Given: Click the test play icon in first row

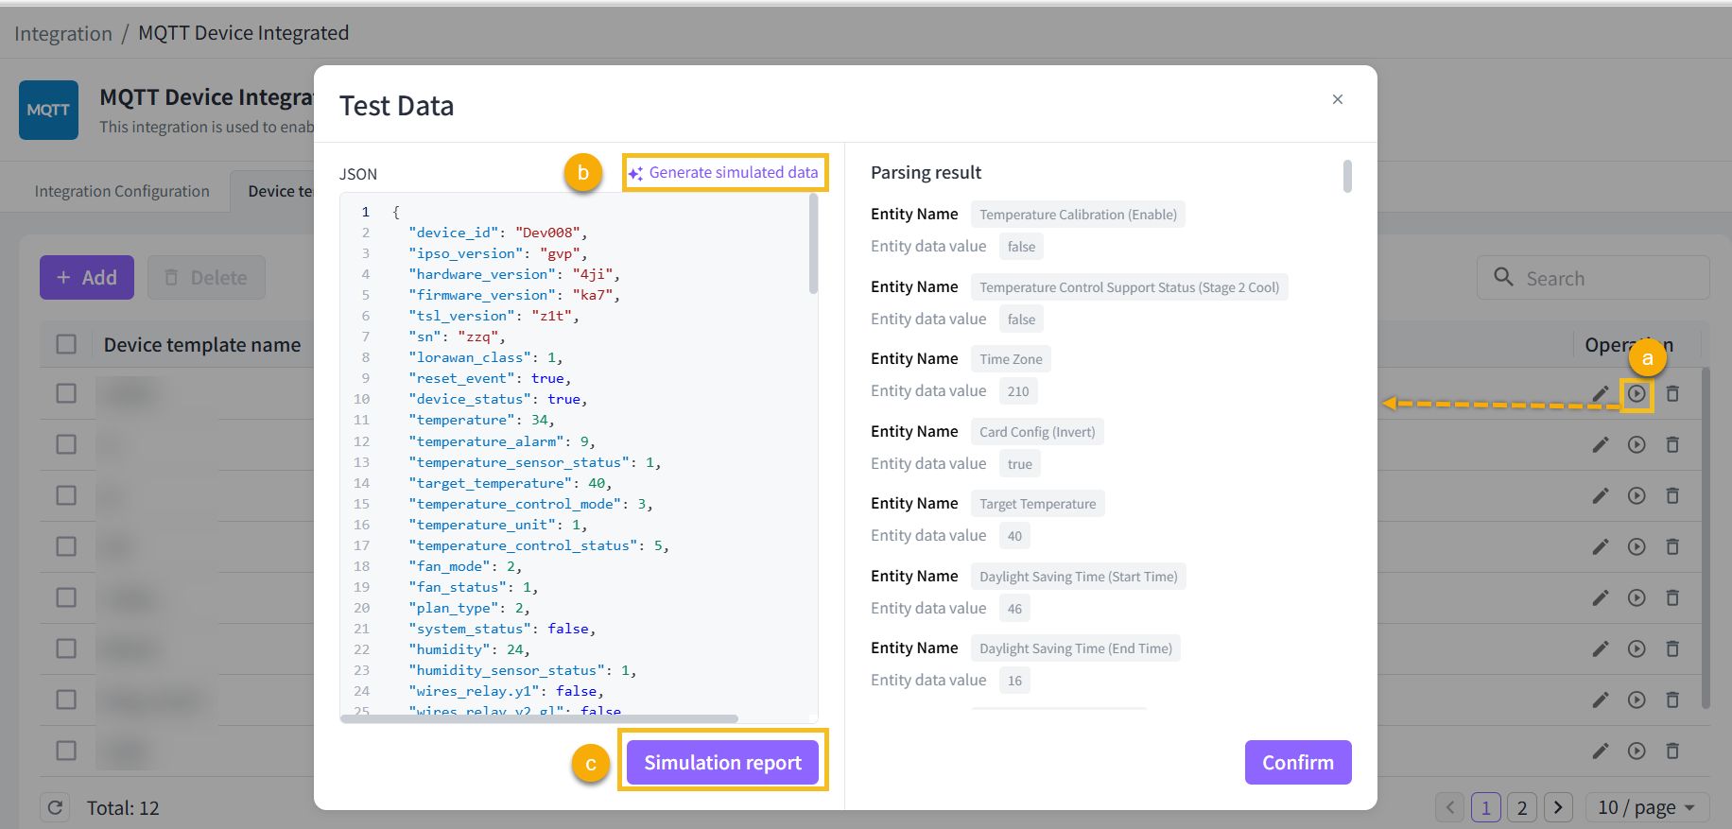Looking at the screenshot, I should point(1637,393).
